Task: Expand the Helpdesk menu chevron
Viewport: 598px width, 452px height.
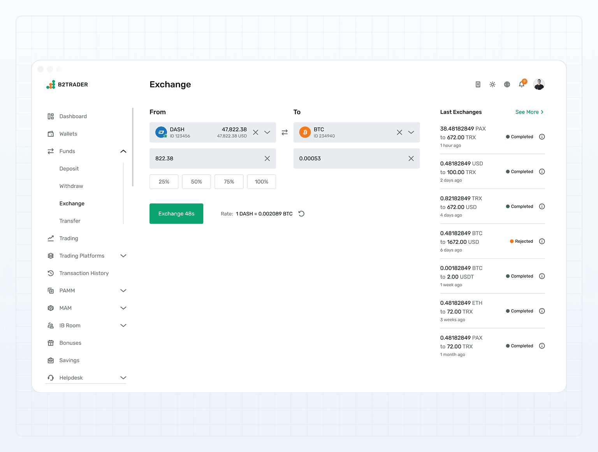Action: click(123, 378)
